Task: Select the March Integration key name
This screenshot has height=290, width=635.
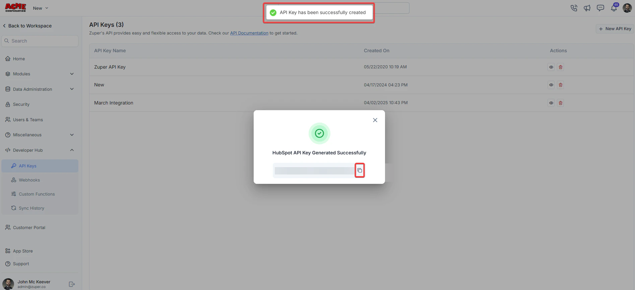Action: coord(114,103)
